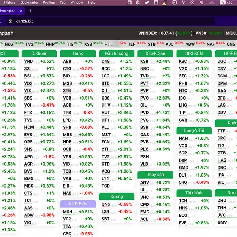This screenshot has height=237, width=237.
Task: Open the VIX stock row
Action: click(x=39, y=91)
